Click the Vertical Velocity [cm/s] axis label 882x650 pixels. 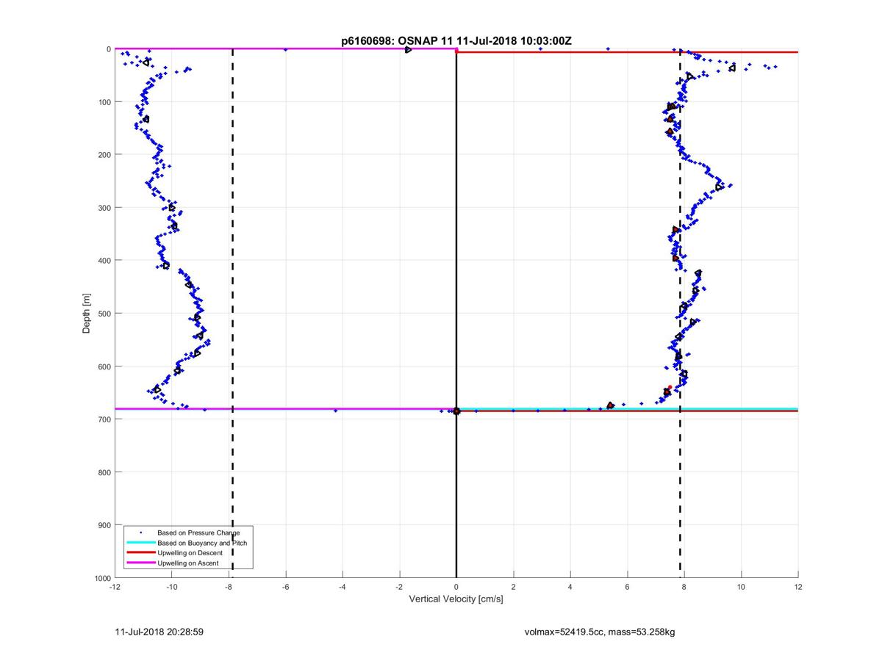[x=456, y=599]
